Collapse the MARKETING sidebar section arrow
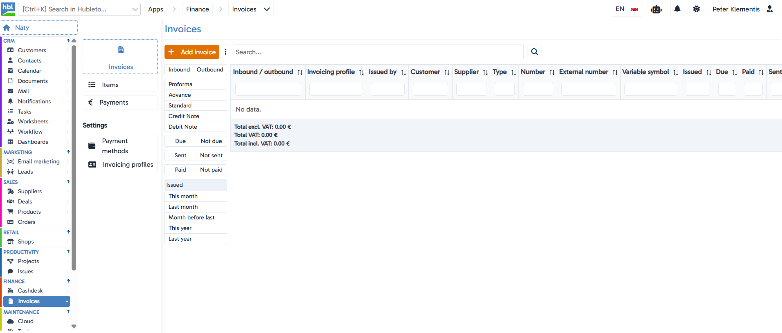Screen dimensions: 782x333 point(68,152)
